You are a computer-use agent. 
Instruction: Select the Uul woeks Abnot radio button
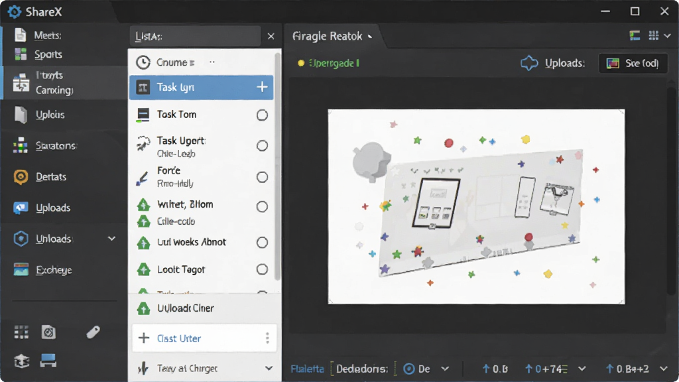pyautogui.click(x=262, y=243)
